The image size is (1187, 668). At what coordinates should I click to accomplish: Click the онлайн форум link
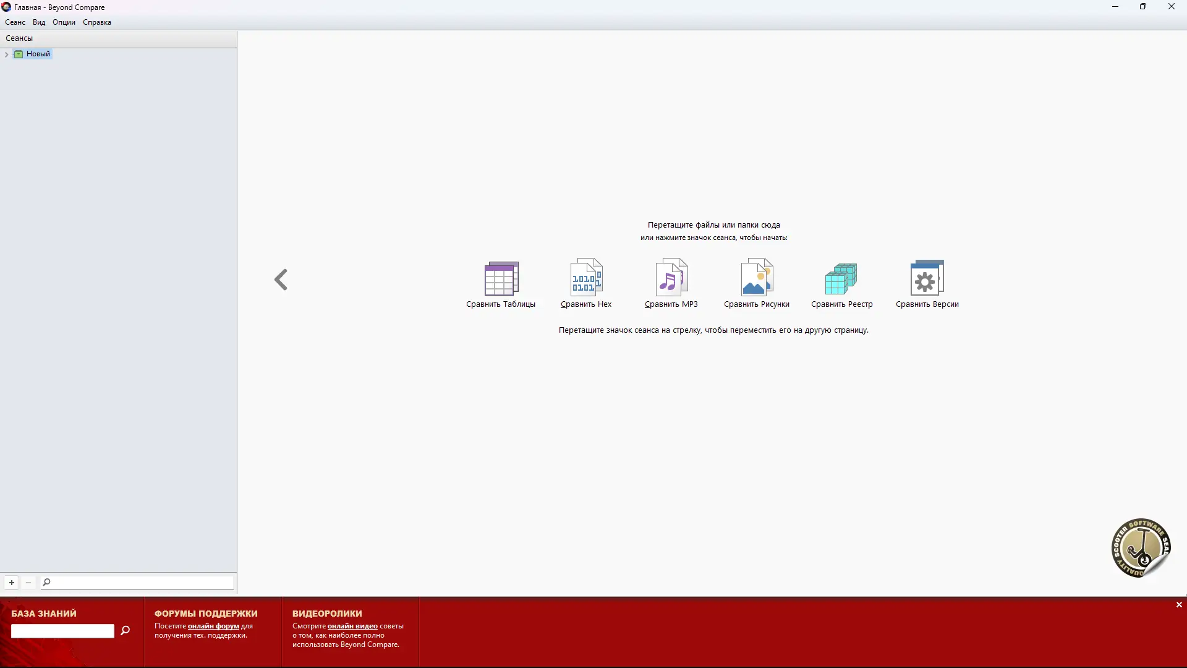(213, 626)
